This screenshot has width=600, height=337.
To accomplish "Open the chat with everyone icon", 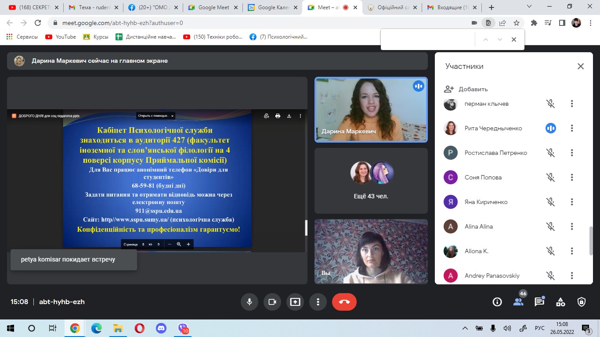I will click(x=539, y=302).
